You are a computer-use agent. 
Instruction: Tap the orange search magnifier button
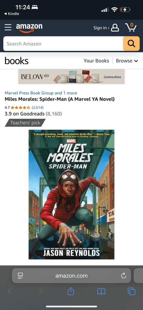pos(131,44)
